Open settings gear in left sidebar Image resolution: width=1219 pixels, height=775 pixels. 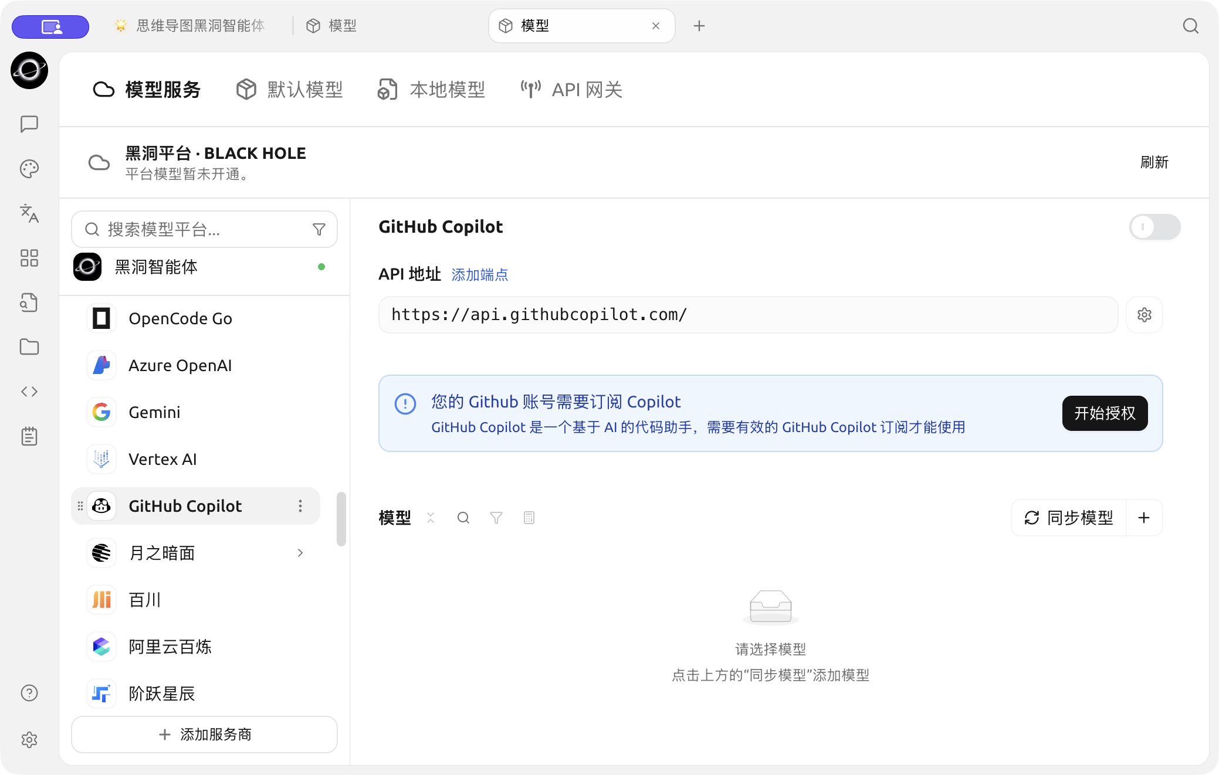click(29, 740)
